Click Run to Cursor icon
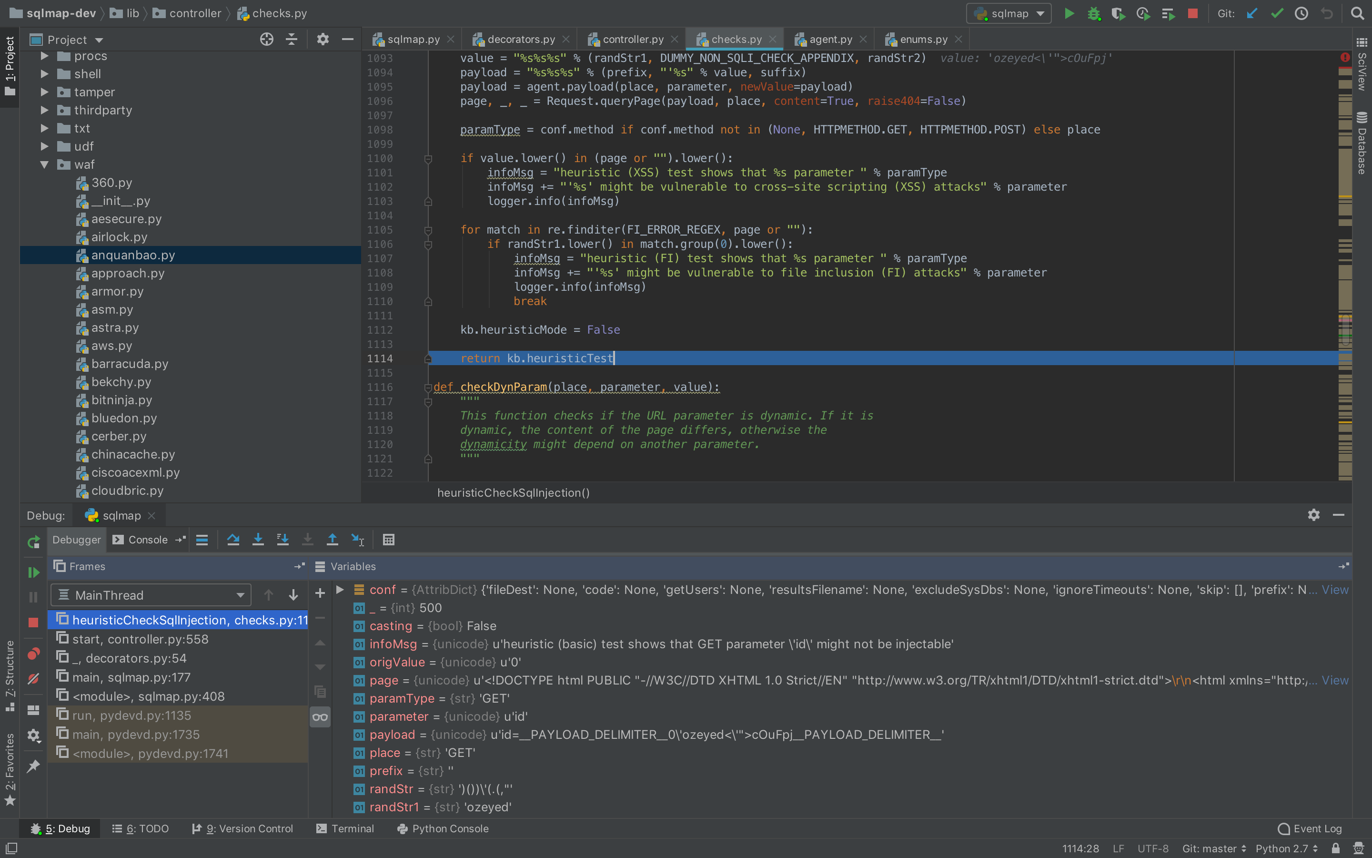This screenshot has height=858, width=1372. coord(358,540)
